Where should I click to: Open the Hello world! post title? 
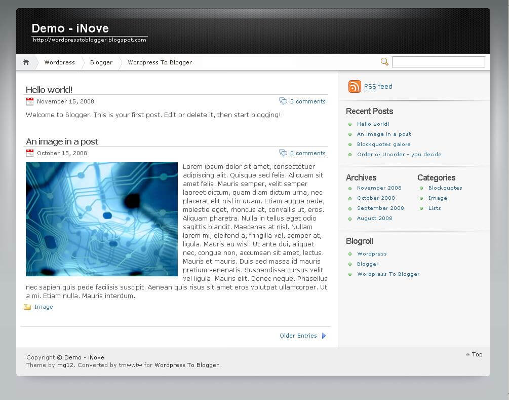pyautogui.click(x=49, y=90)
